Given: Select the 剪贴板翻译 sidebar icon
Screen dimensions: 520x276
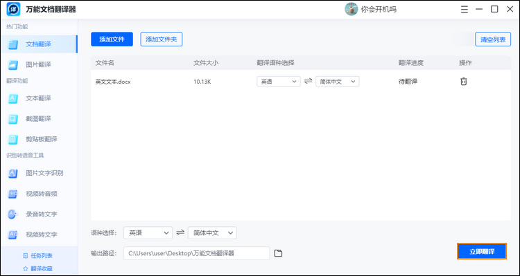Looking at the screenshot, I should (13, 139).
